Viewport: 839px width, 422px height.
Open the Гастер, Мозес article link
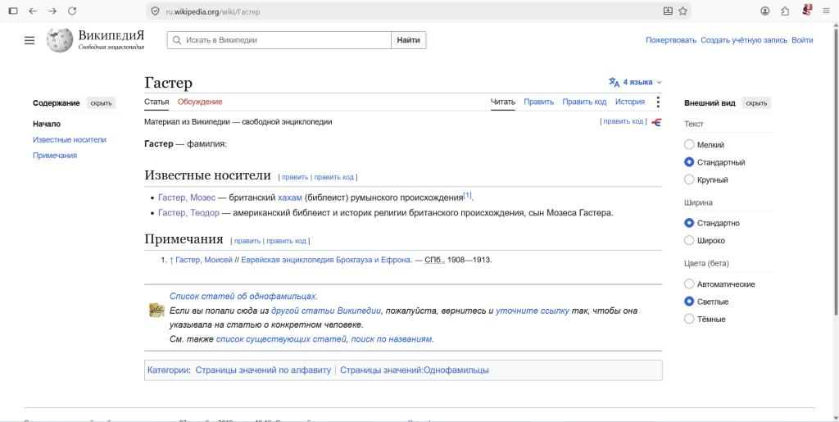pyautogui.click(x=187, y=197)
